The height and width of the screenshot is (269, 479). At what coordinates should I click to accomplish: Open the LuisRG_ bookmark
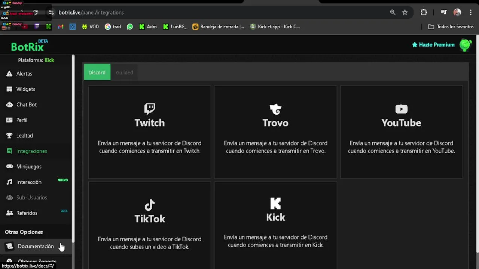175,27
